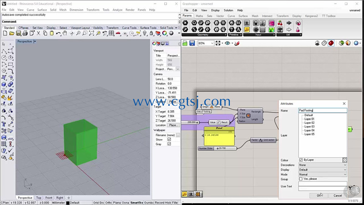Toggle Planar in the Rhino status bar
The height and width of the screenshot is (205, 364).
click(117, 203)
